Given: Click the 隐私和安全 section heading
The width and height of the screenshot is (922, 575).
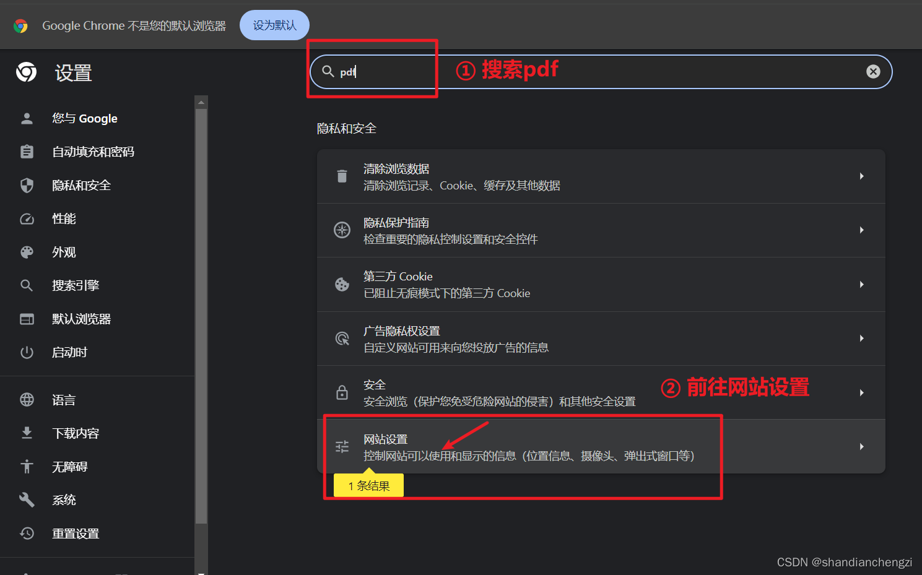Looking at the screenshot, I should pyautogui.click(x=347, y=128).
